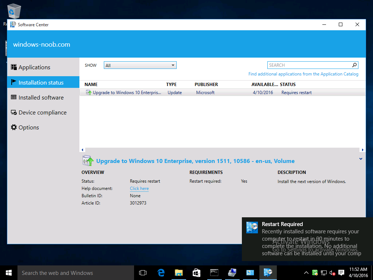Launch Microsoft Edge from taskbar
The image size is (373, 280).
(x=161, y=273)
